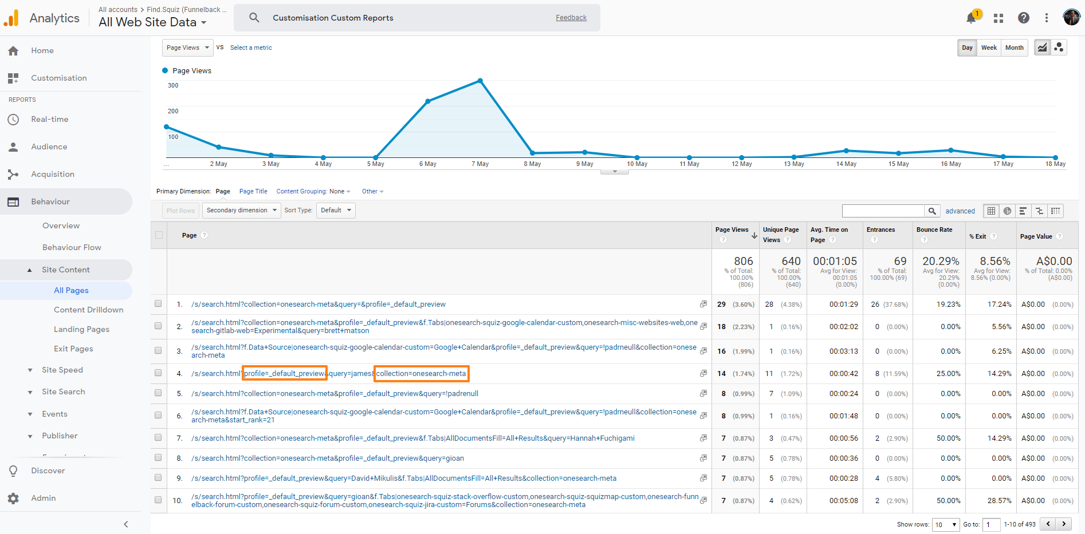The width and height of the screenshot is (1085, 534).
Task: Open the Behaviour section in the sidebar
Action: pos(50,201)
